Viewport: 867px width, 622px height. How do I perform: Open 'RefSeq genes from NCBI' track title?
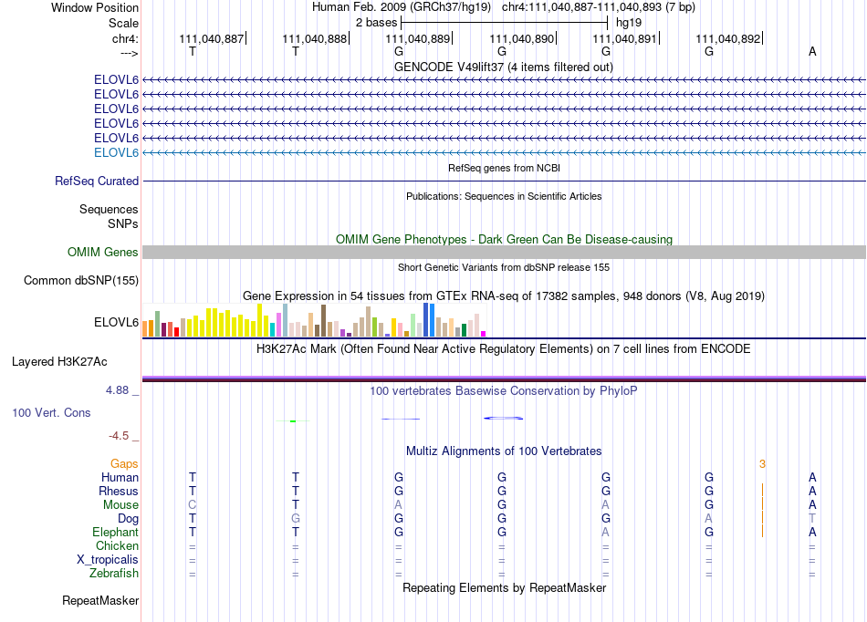click(x=504, y=168)
